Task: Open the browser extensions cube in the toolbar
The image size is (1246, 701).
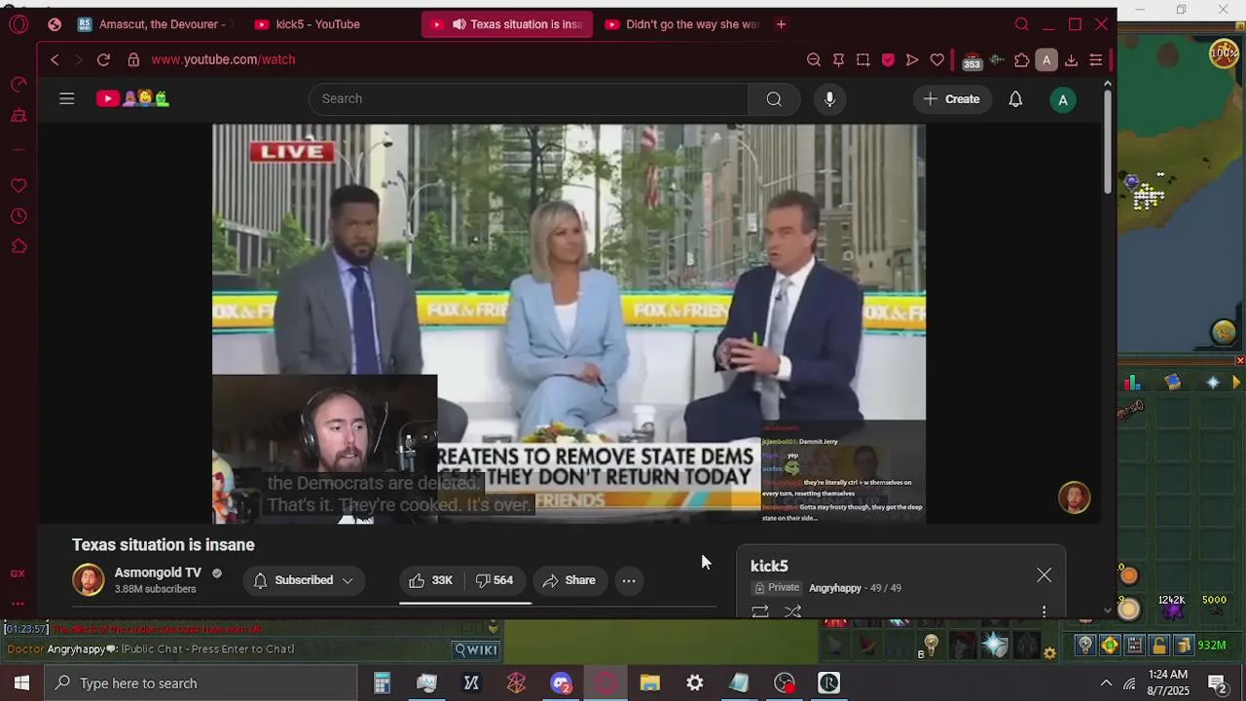Action: click(1022, 59)
